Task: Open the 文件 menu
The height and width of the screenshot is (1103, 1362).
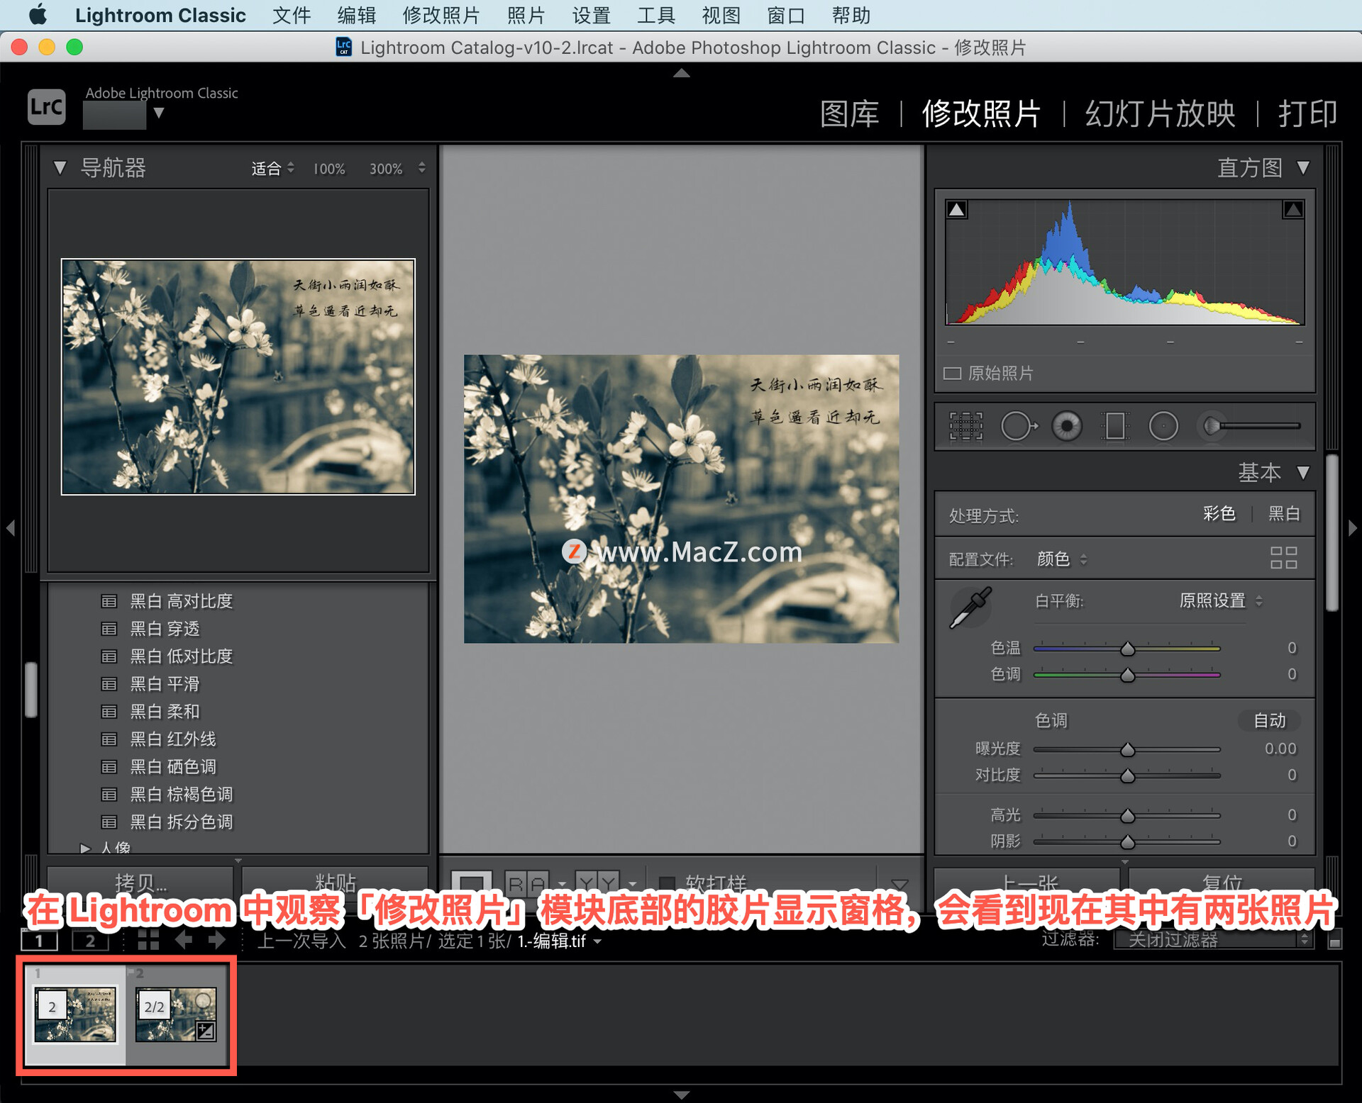Action: click(292, 15)
